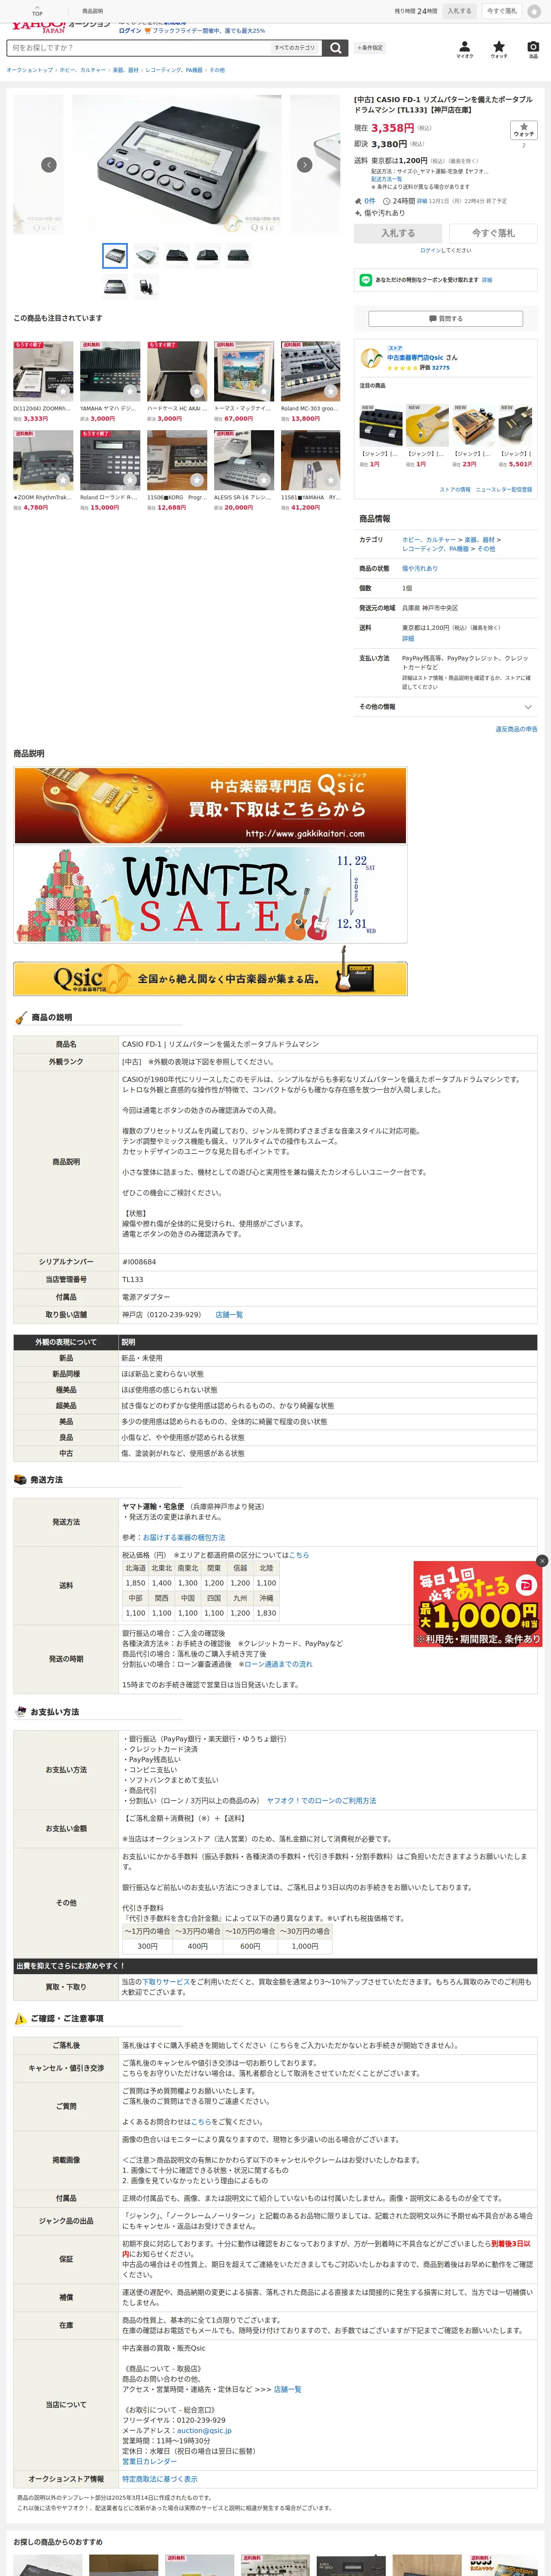Viewport: 551px width, 2576px height.
Task: Click the large 入札する bid button
Action: coord(398,233)
